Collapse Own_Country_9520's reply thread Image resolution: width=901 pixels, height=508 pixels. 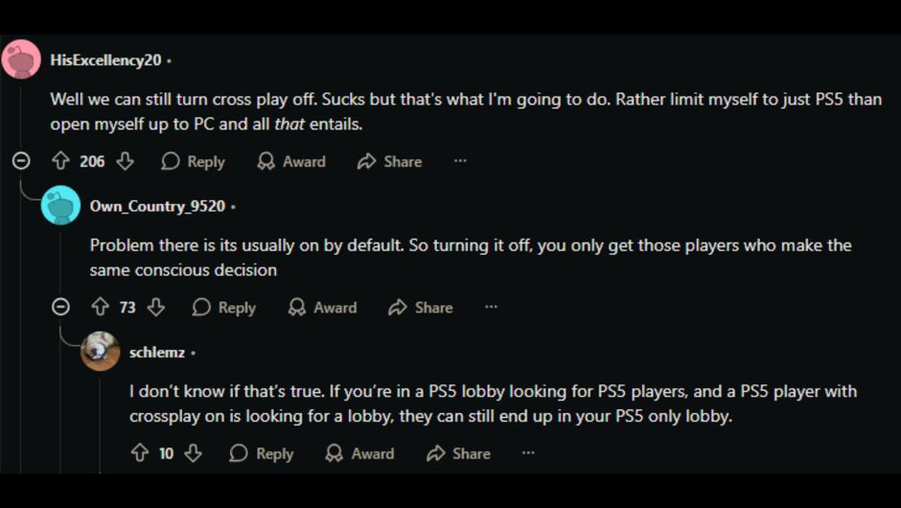tap(60, 307)
